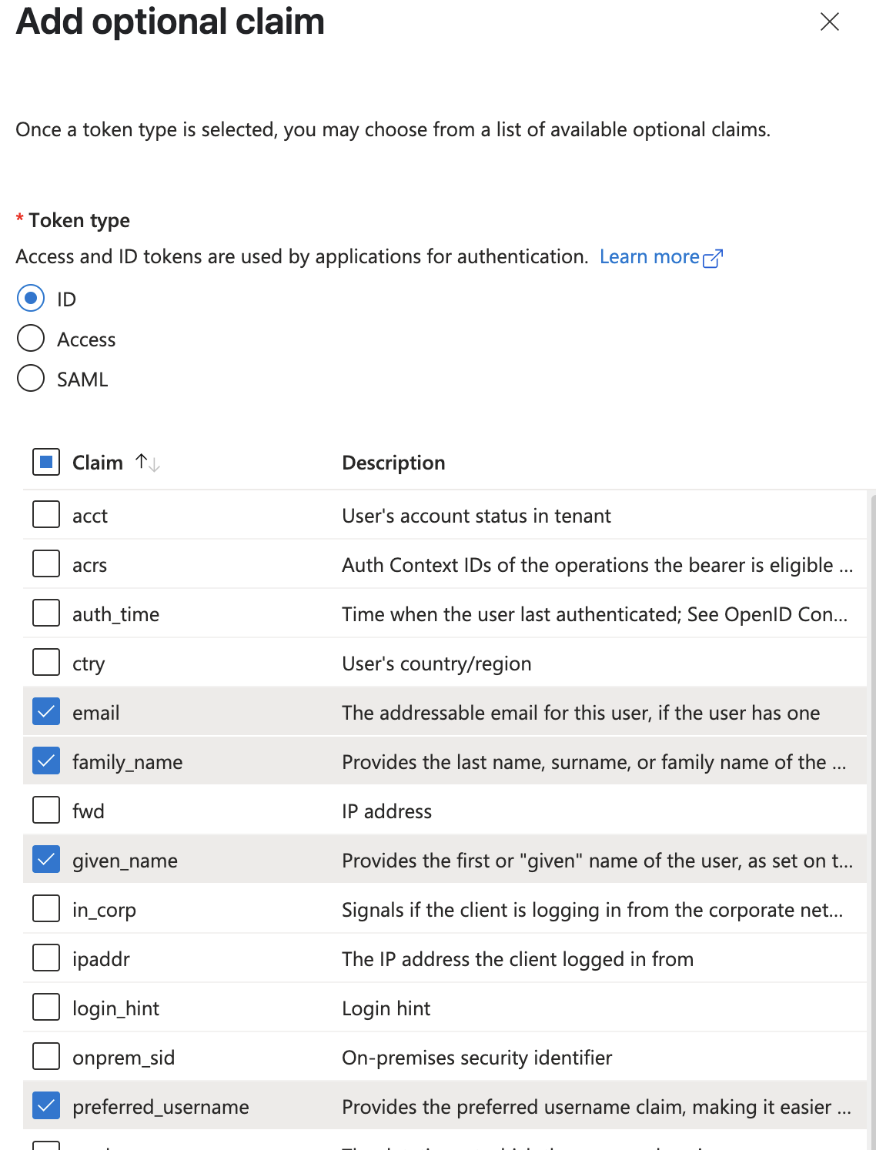The width and height of the screenshot is (876, 1150).
Task: Uncheck the family_name claim
Action: click(x=45, y=761)
